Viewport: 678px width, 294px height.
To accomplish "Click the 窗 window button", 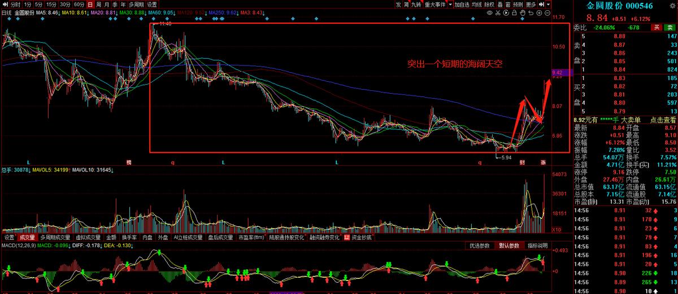I will (x=508, y=5).
